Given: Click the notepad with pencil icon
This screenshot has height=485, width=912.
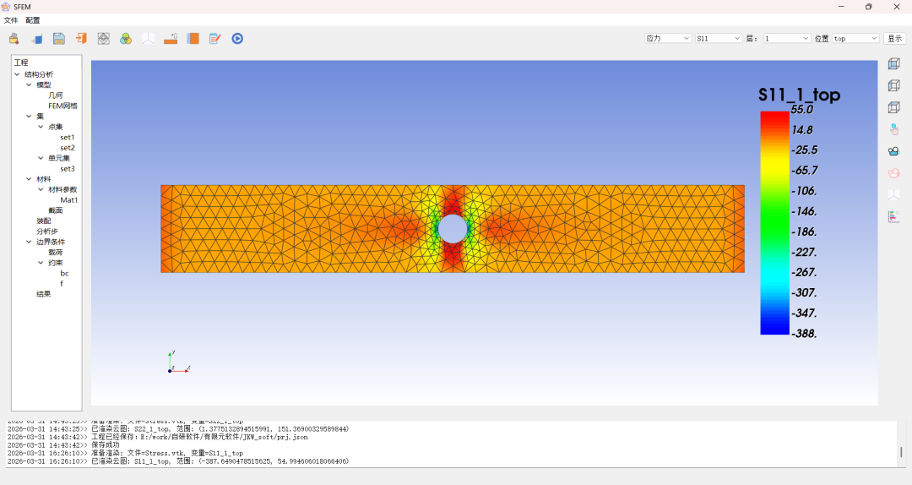Looking at the screenshot, I should tap(215, 38).
